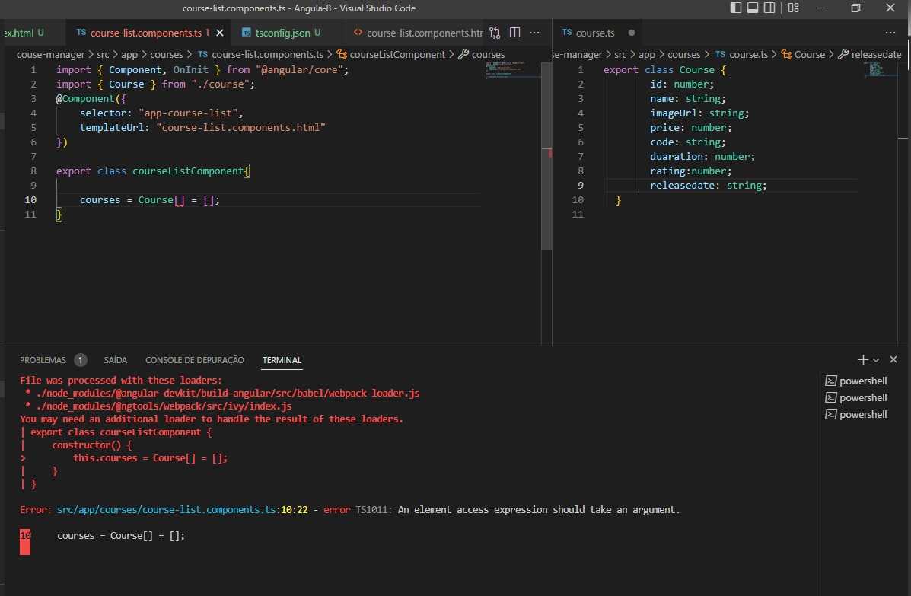
Task: Select the second powershell session
Action: coord(856,397)
